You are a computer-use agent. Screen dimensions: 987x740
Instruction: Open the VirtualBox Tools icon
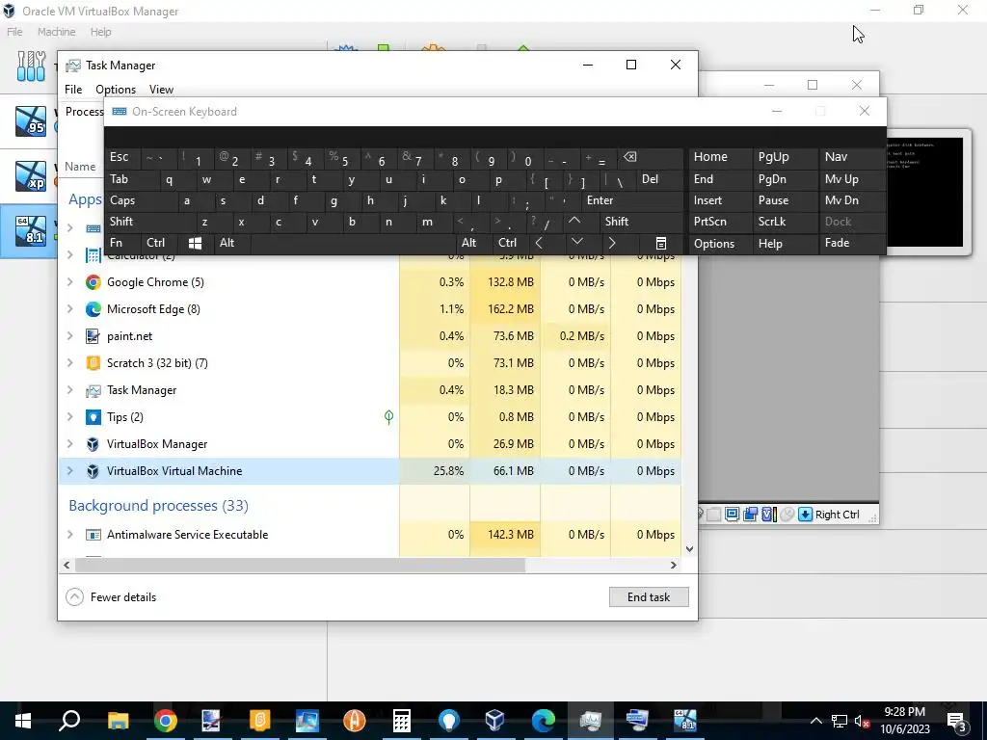pos(31,66)
